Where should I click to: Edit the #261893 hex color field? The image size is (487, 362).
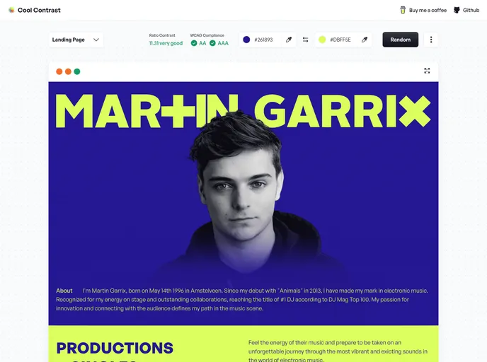263,40
